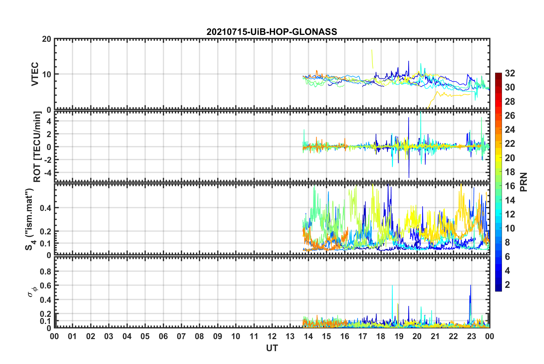
Task: Click colorbar tick value 18
Action: pyautogui.click(x=510, y=172)
